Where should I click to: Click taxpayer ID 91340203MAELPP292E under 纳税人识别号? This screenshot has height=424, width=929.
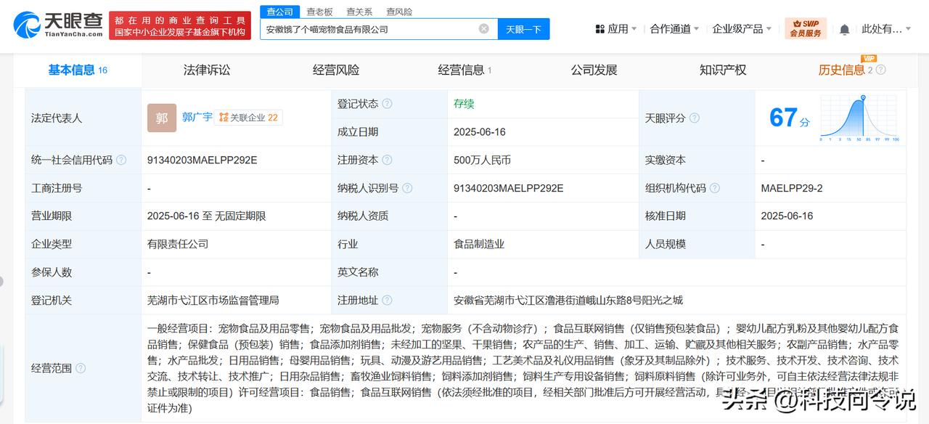pos(509,188)
